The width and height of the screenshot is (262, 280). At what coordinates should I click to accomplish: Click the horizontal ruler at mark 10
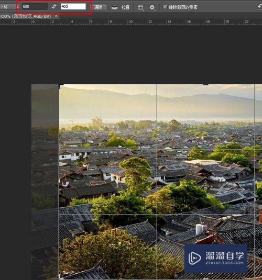click(130, 22)
